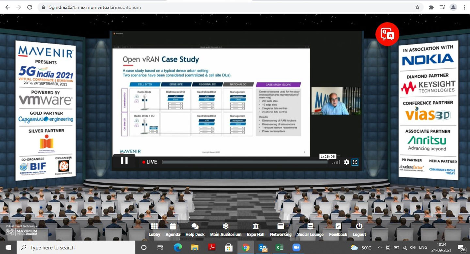Open the browser media control icon

click(x=442, y=7)
